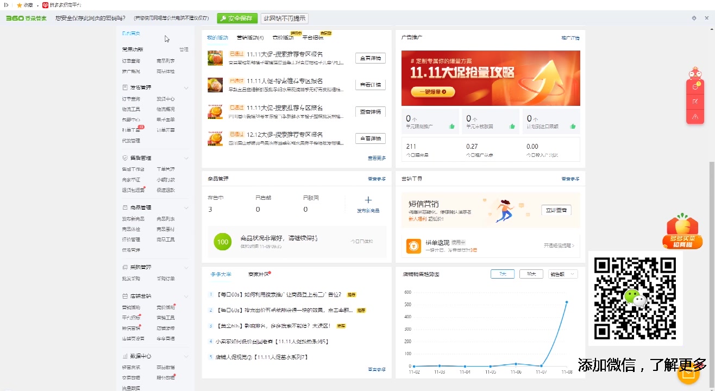
Task: Collapse the 店铺营销 section chevron
Action: point(186,297)
